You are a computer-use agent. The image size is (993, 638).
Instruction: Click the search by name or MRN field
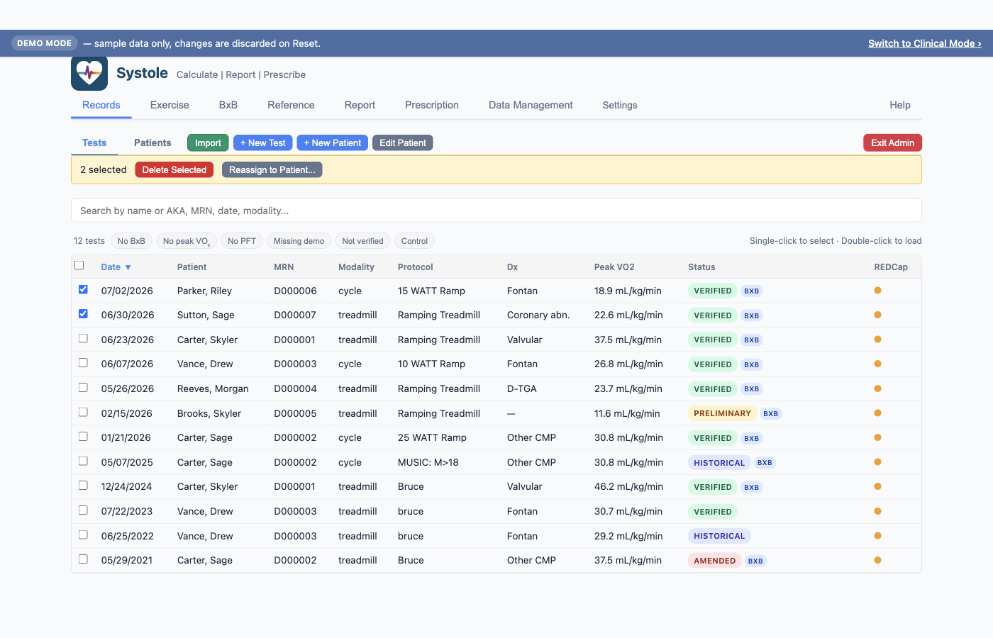pyautogui.click(x=496, y=211)
